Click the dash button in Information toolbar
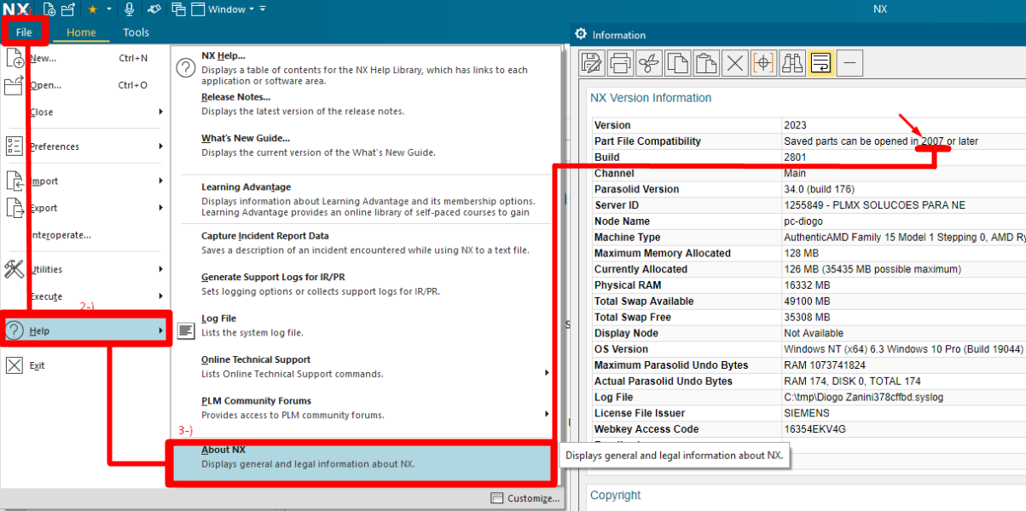Viewport: 1026px width, 511px height. 850,62
